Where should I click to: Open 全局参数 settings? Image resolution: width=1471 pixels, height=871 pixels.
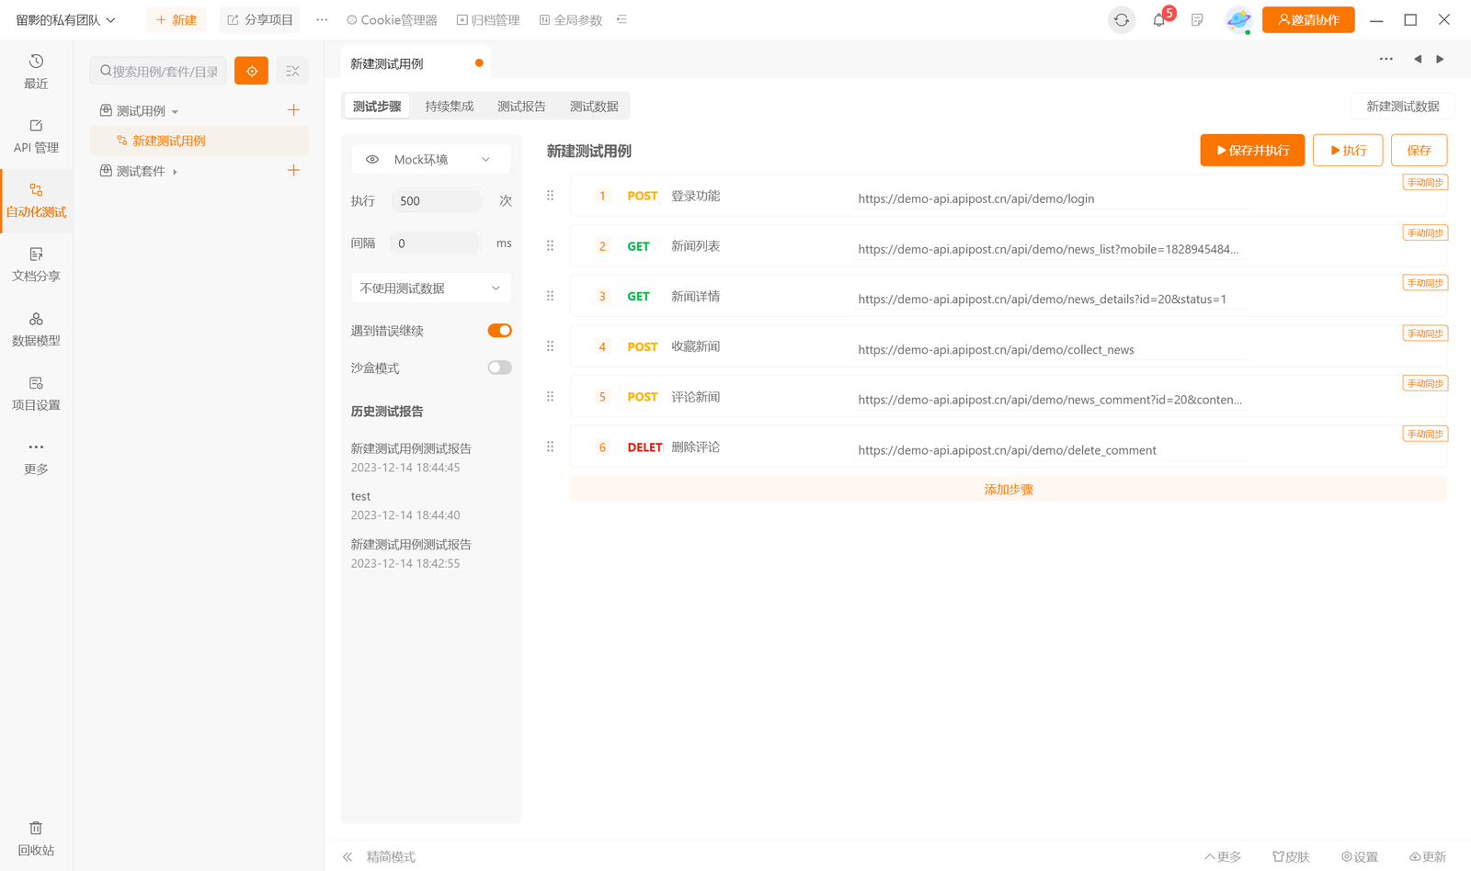point(570,19)
